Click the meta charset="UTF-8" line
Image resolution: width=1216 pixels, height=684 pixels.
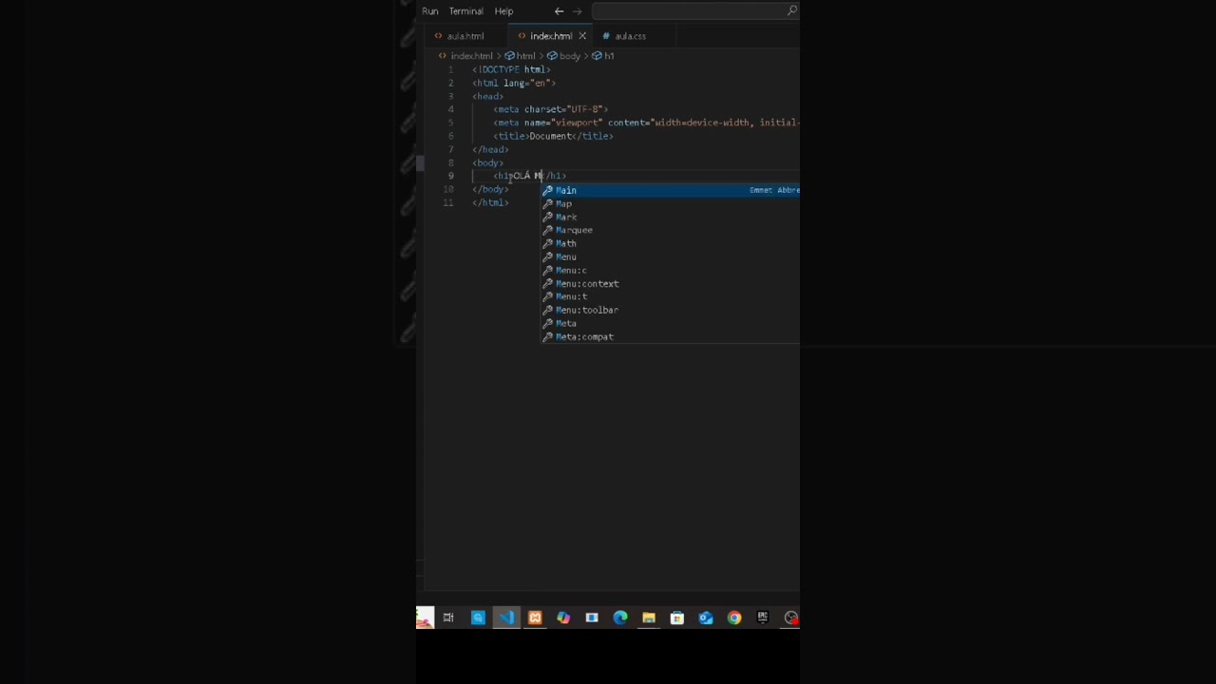point(550,109)
